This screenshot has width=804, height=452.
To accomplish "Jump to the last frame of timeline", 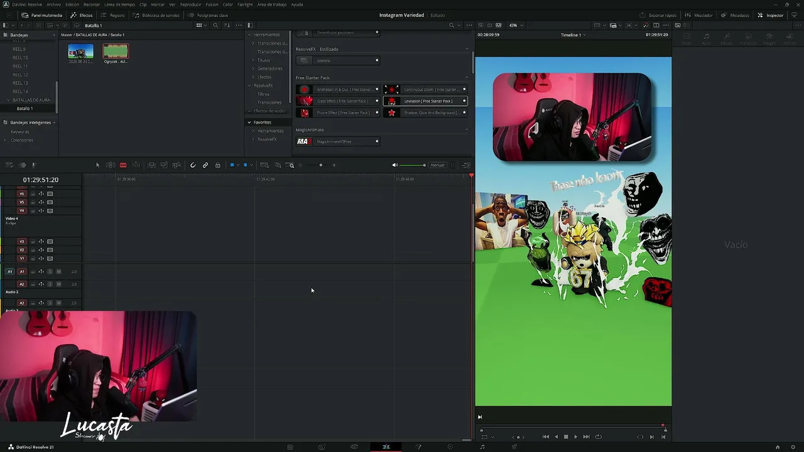I will [x=586, y=437].
